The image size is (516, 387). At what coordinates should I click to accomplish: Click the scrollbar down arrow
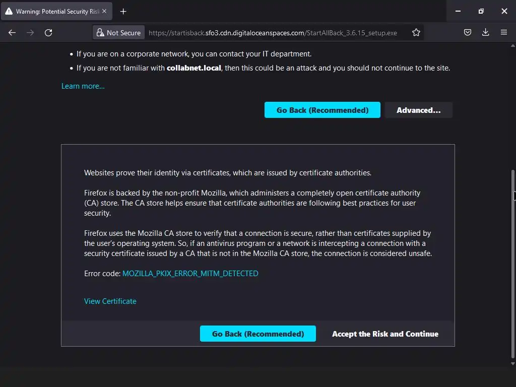[512, 364]
